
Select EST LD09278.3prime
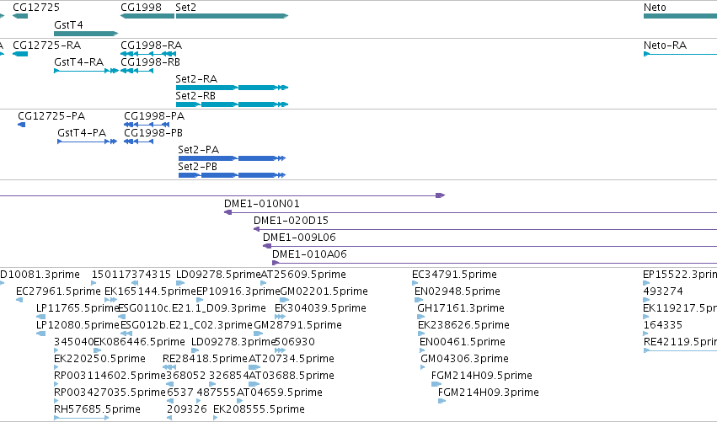(233, 343)
